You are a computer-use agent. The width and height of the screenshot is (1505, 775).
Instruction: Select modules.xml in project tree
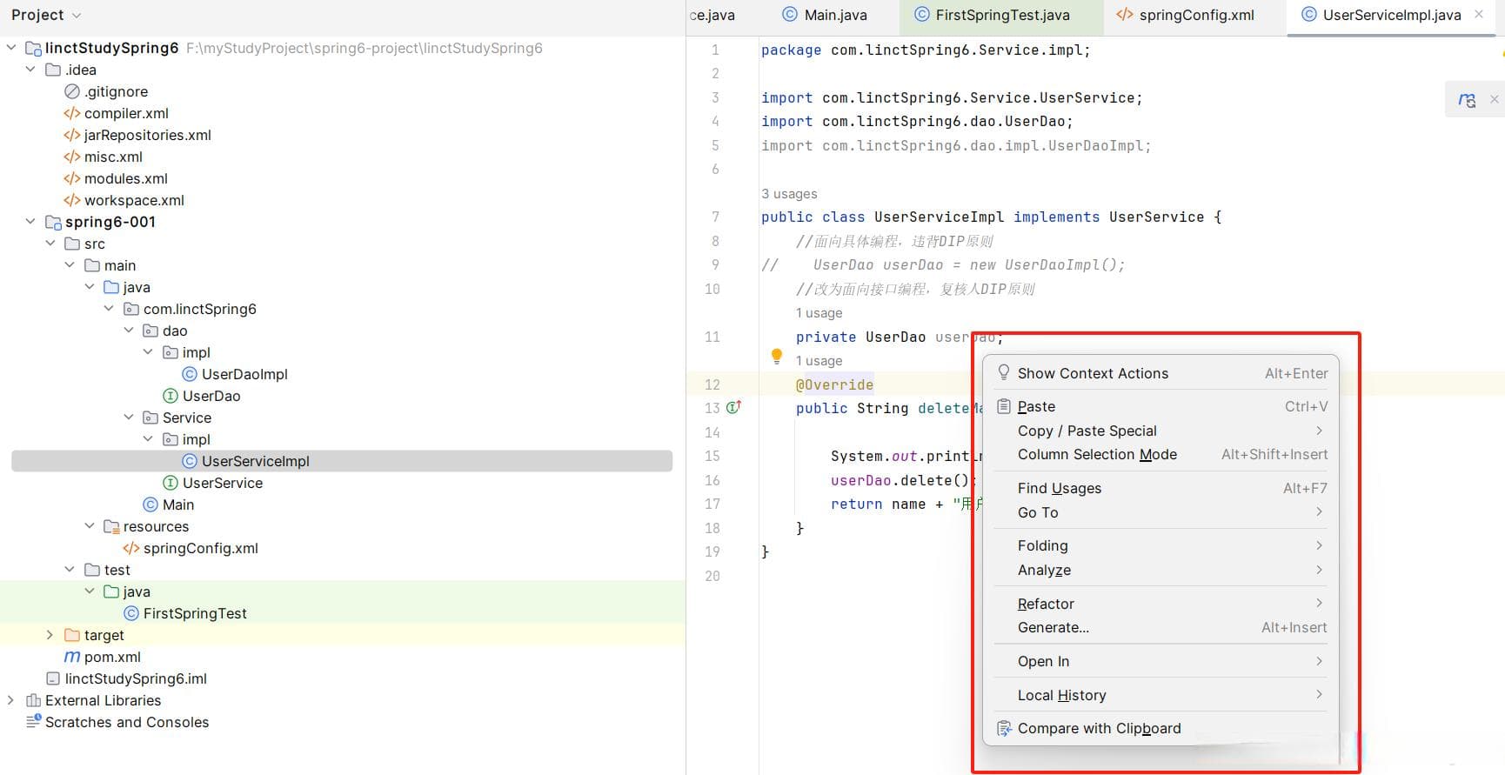[125, 178]
